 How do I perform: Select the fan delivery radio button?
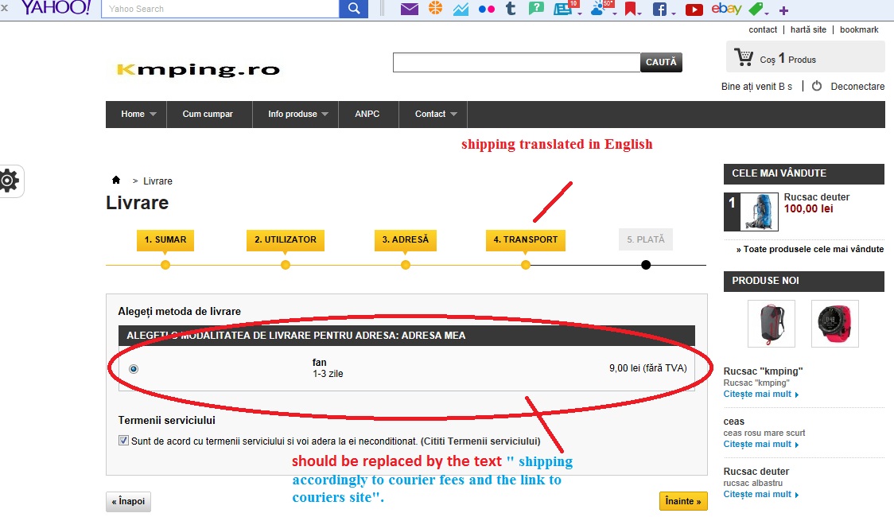click(134, 369)
